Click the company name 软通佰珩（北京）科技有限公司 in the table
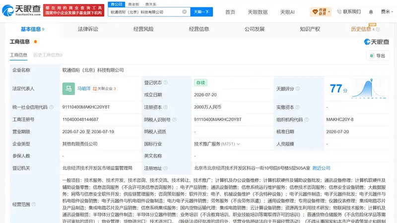The image size is (397, 223). pyautogui.click(x=93, y=70)
